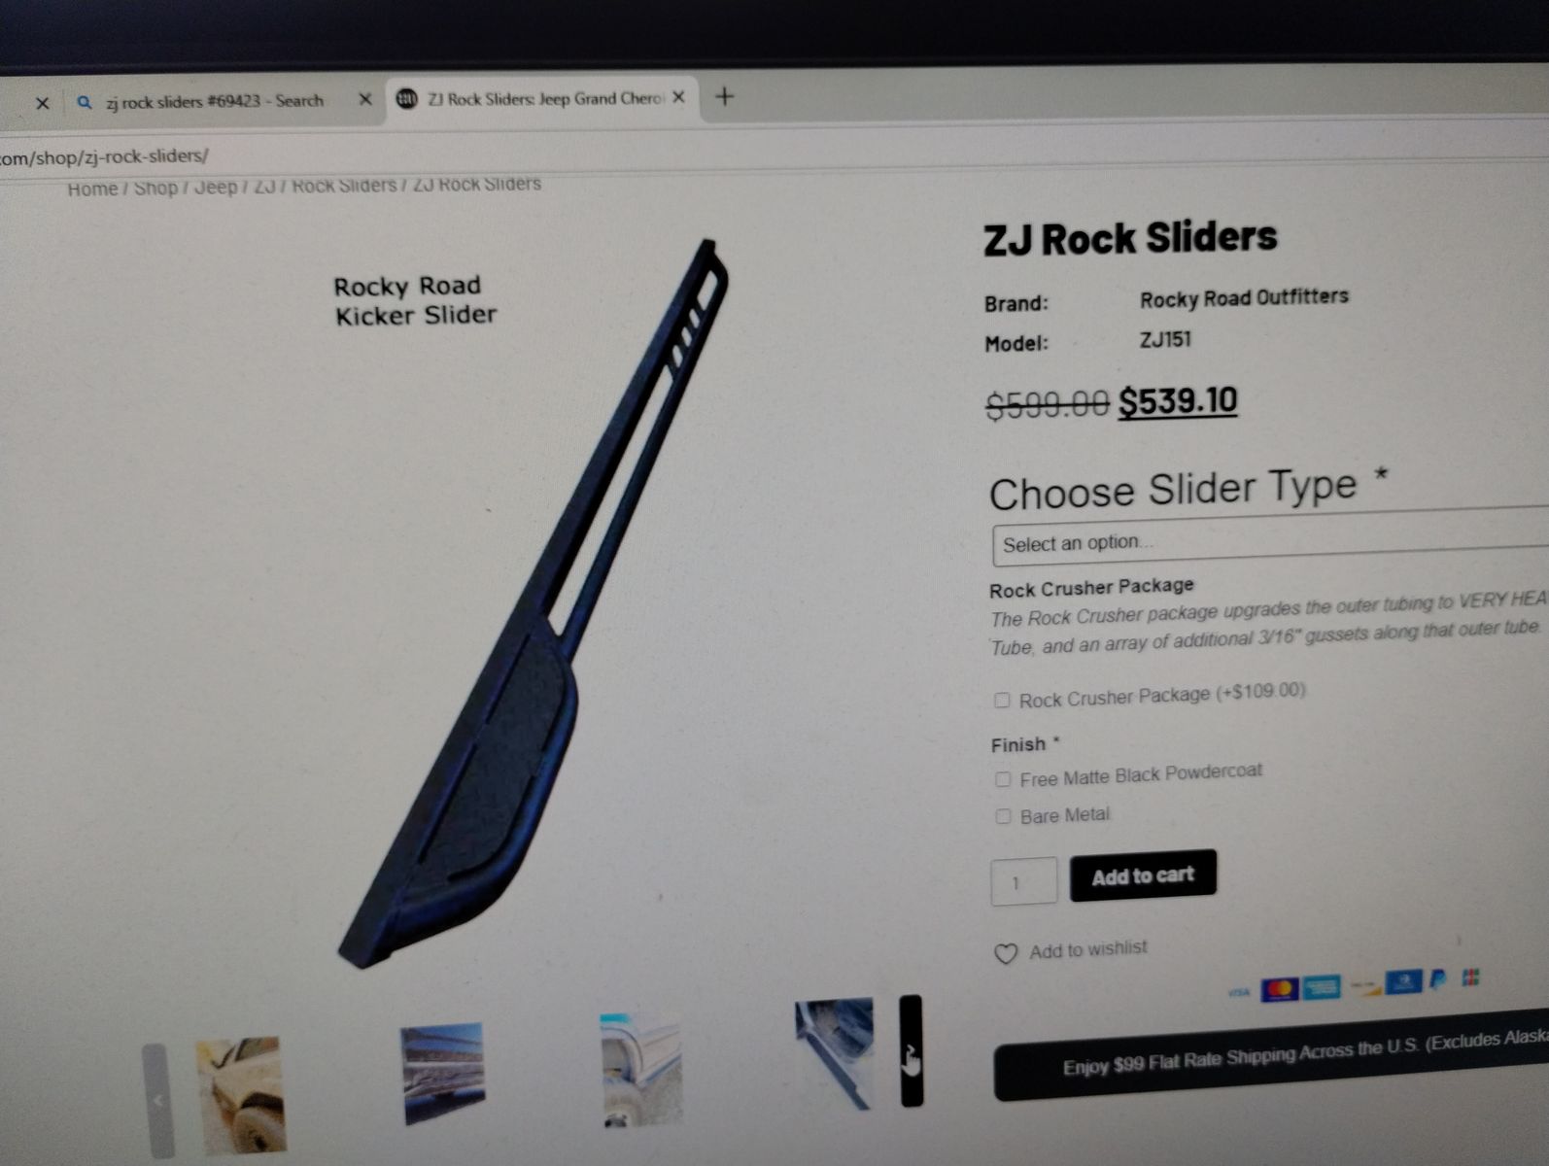
Task: Open the Choose Slider Type dropdown
Action: click(x=1270, y=537)
